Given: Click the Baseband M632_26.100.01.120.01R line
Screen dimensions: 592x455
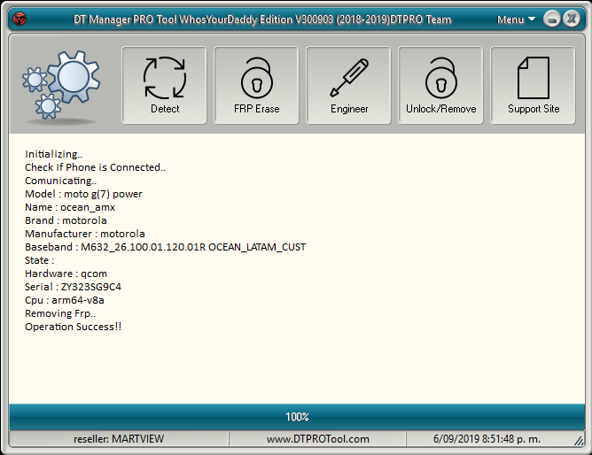Looking at the screenshot, I should 166,247.
